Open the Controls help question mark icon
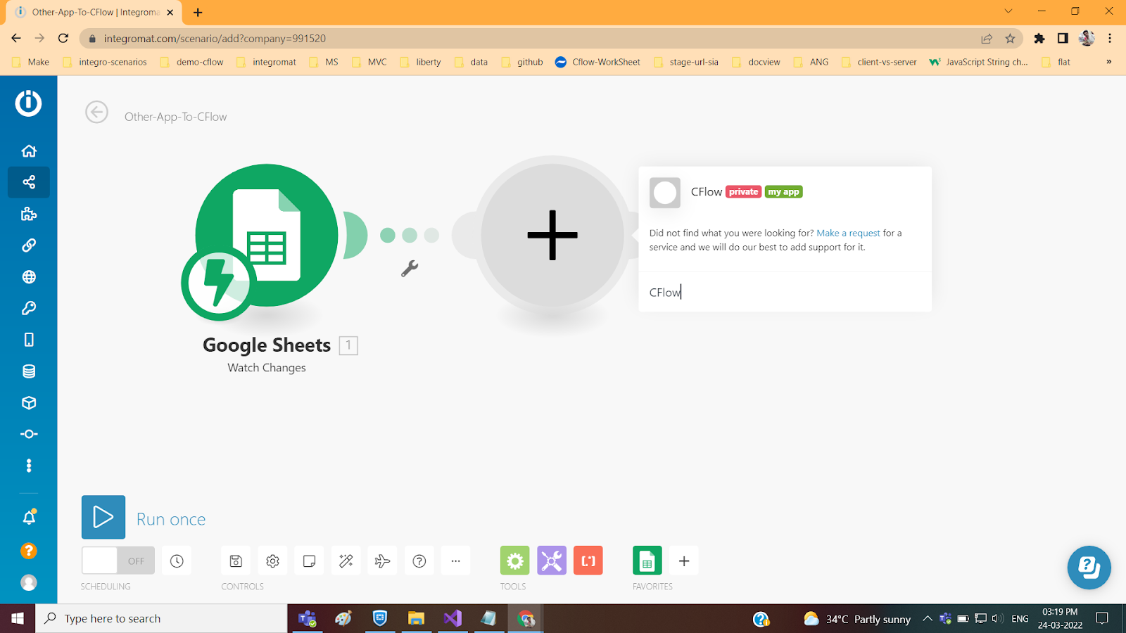Viewport: 1126px width, 633px height. point(419,561)
